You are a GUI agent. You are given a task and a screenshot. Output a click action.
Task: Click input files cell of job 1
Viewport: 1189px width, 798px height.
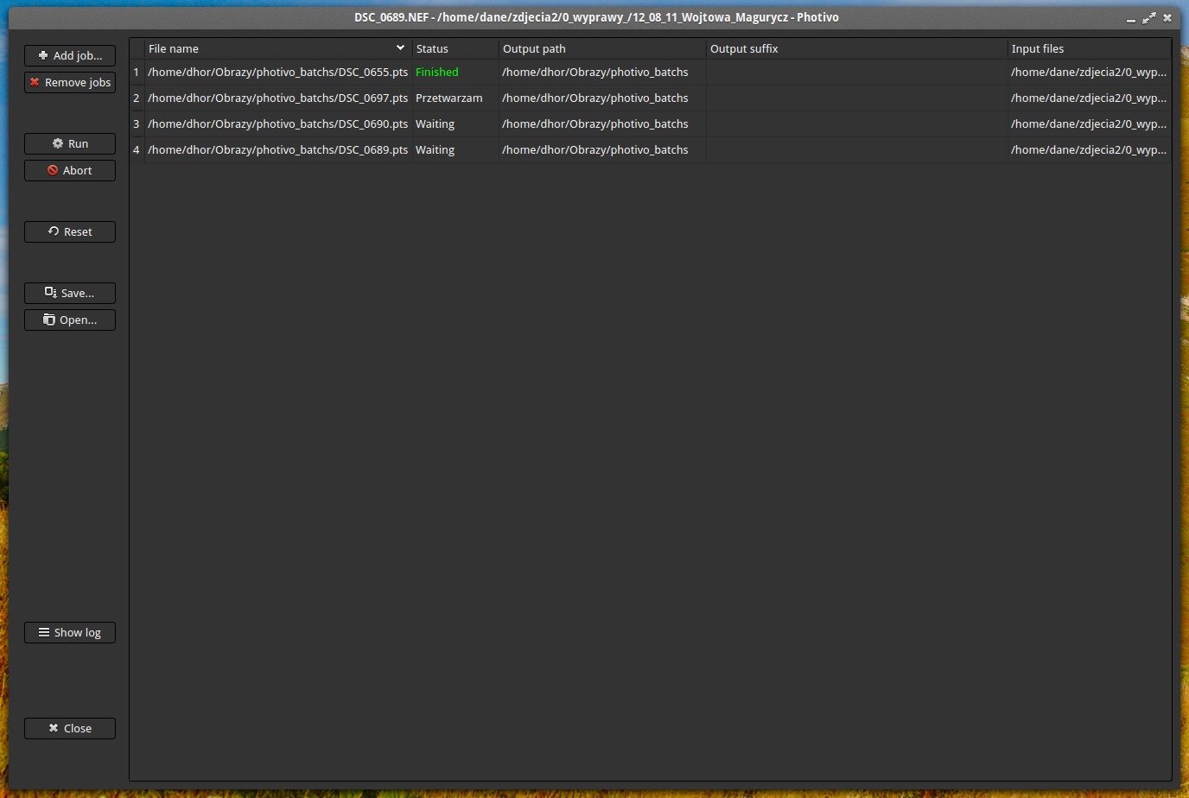(x=1089, y=73)
